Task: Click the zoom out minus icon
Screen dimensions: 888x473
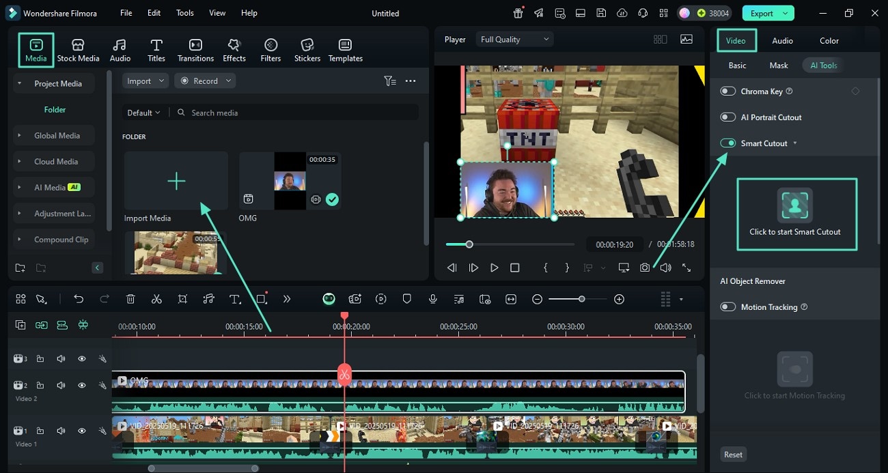Action: [538, 299]
